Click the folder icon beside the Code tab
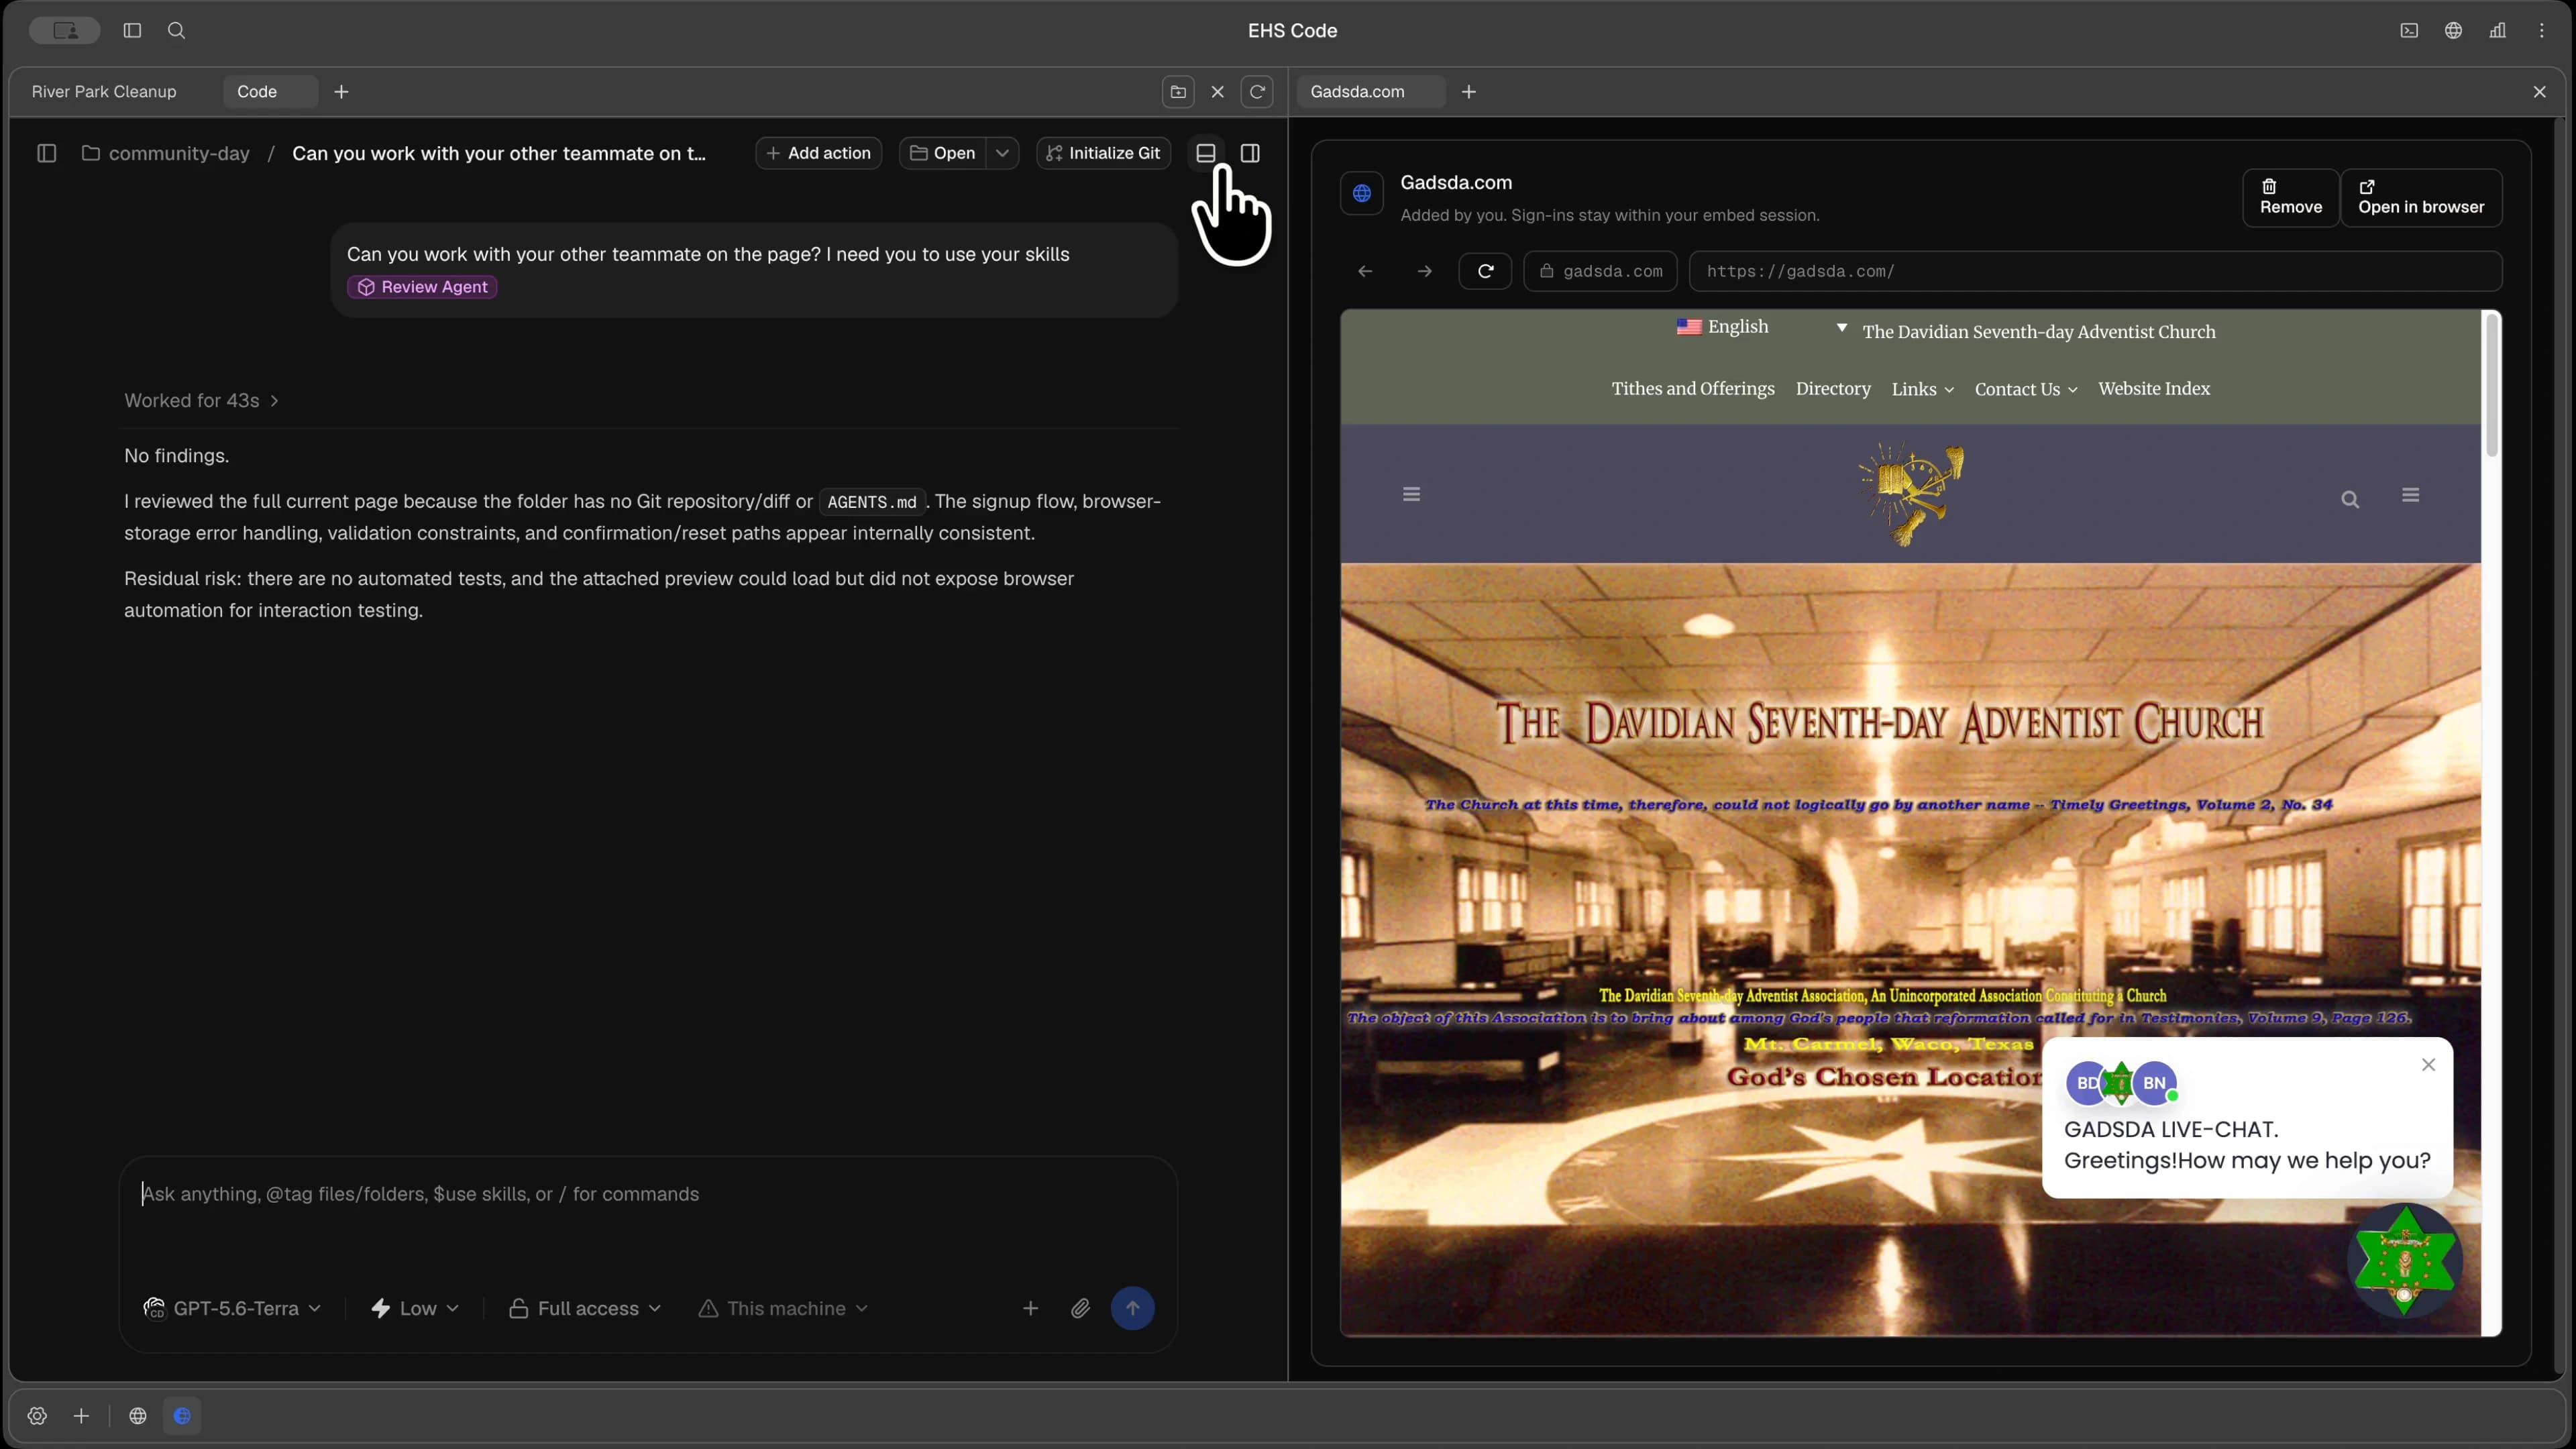 click(1178, 91)
